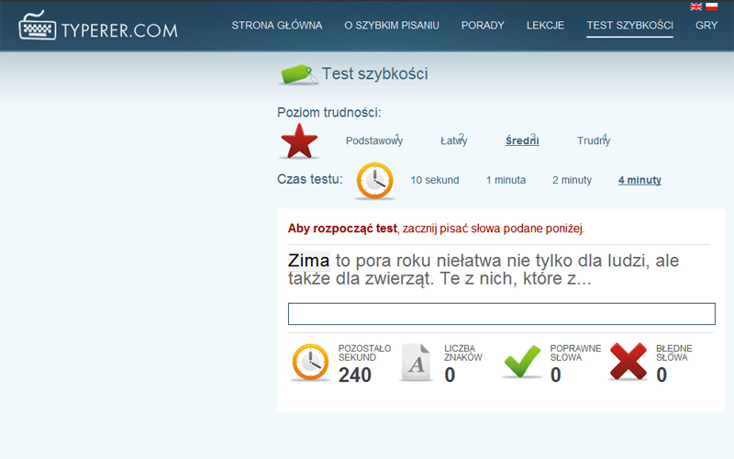
Task: Click the Poziom trudności label
Action: [x=328, y=112]
